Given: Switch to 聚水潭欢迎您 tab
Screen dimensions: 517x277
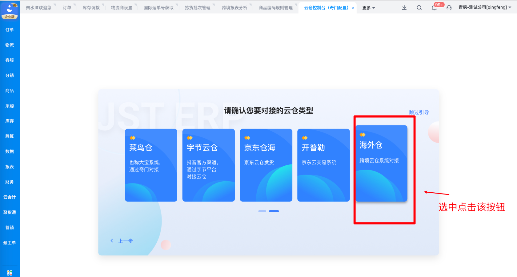Looking at the screenshot, I should (x=39, y=8).
